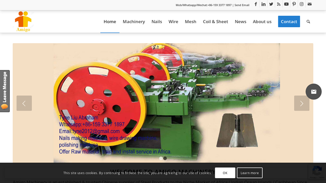Open the Leave Message side tab
Screen dimensions: 326x183
point(5,91)
